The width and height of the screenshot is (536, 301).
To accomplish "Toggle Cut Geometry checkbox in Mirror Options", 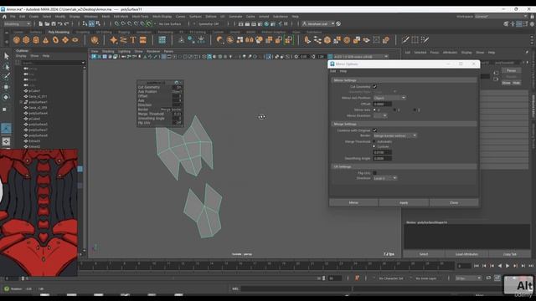I will click(x=374, y=87).
